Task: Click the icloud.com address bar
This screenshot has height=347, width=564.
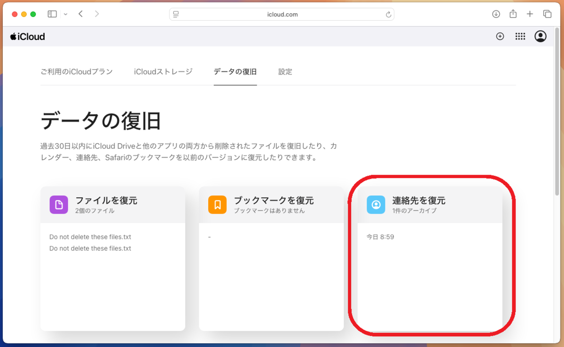Action: 282,15
